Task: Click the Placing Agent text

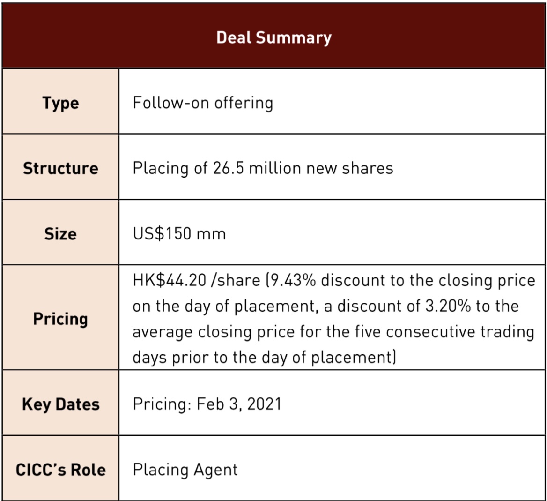Action: [x=185, y=470]
